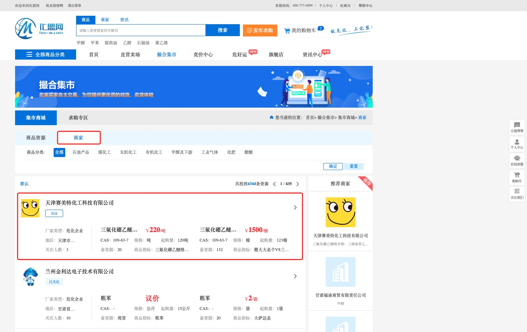Open 资讯中心 navigation item
527x332 pixels.
click(312, 55)
